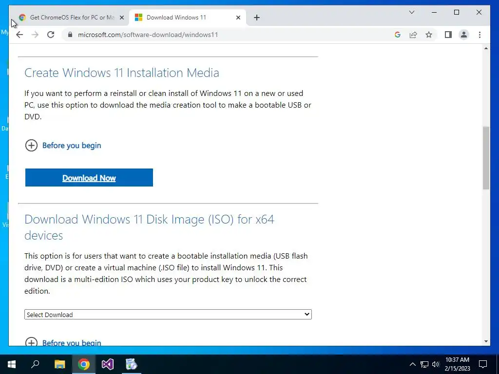Open the Windows Start menu
499x374 pixels.
pos(12,364)
